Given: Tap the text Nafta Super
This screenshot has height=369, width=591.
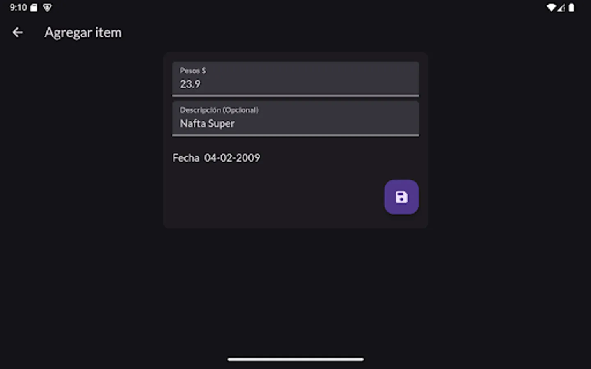Looking at the screenshot, I should click(x=207, y=123).
